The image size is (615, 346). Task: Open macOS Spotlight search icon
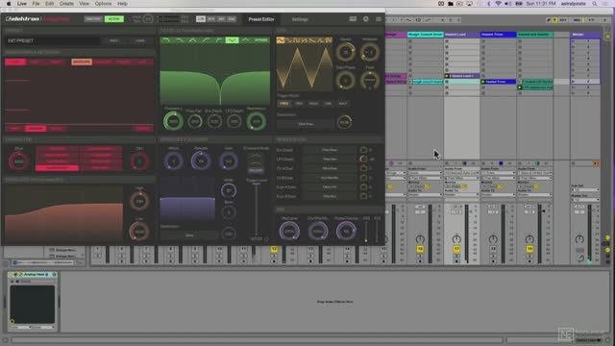point(595,4)
